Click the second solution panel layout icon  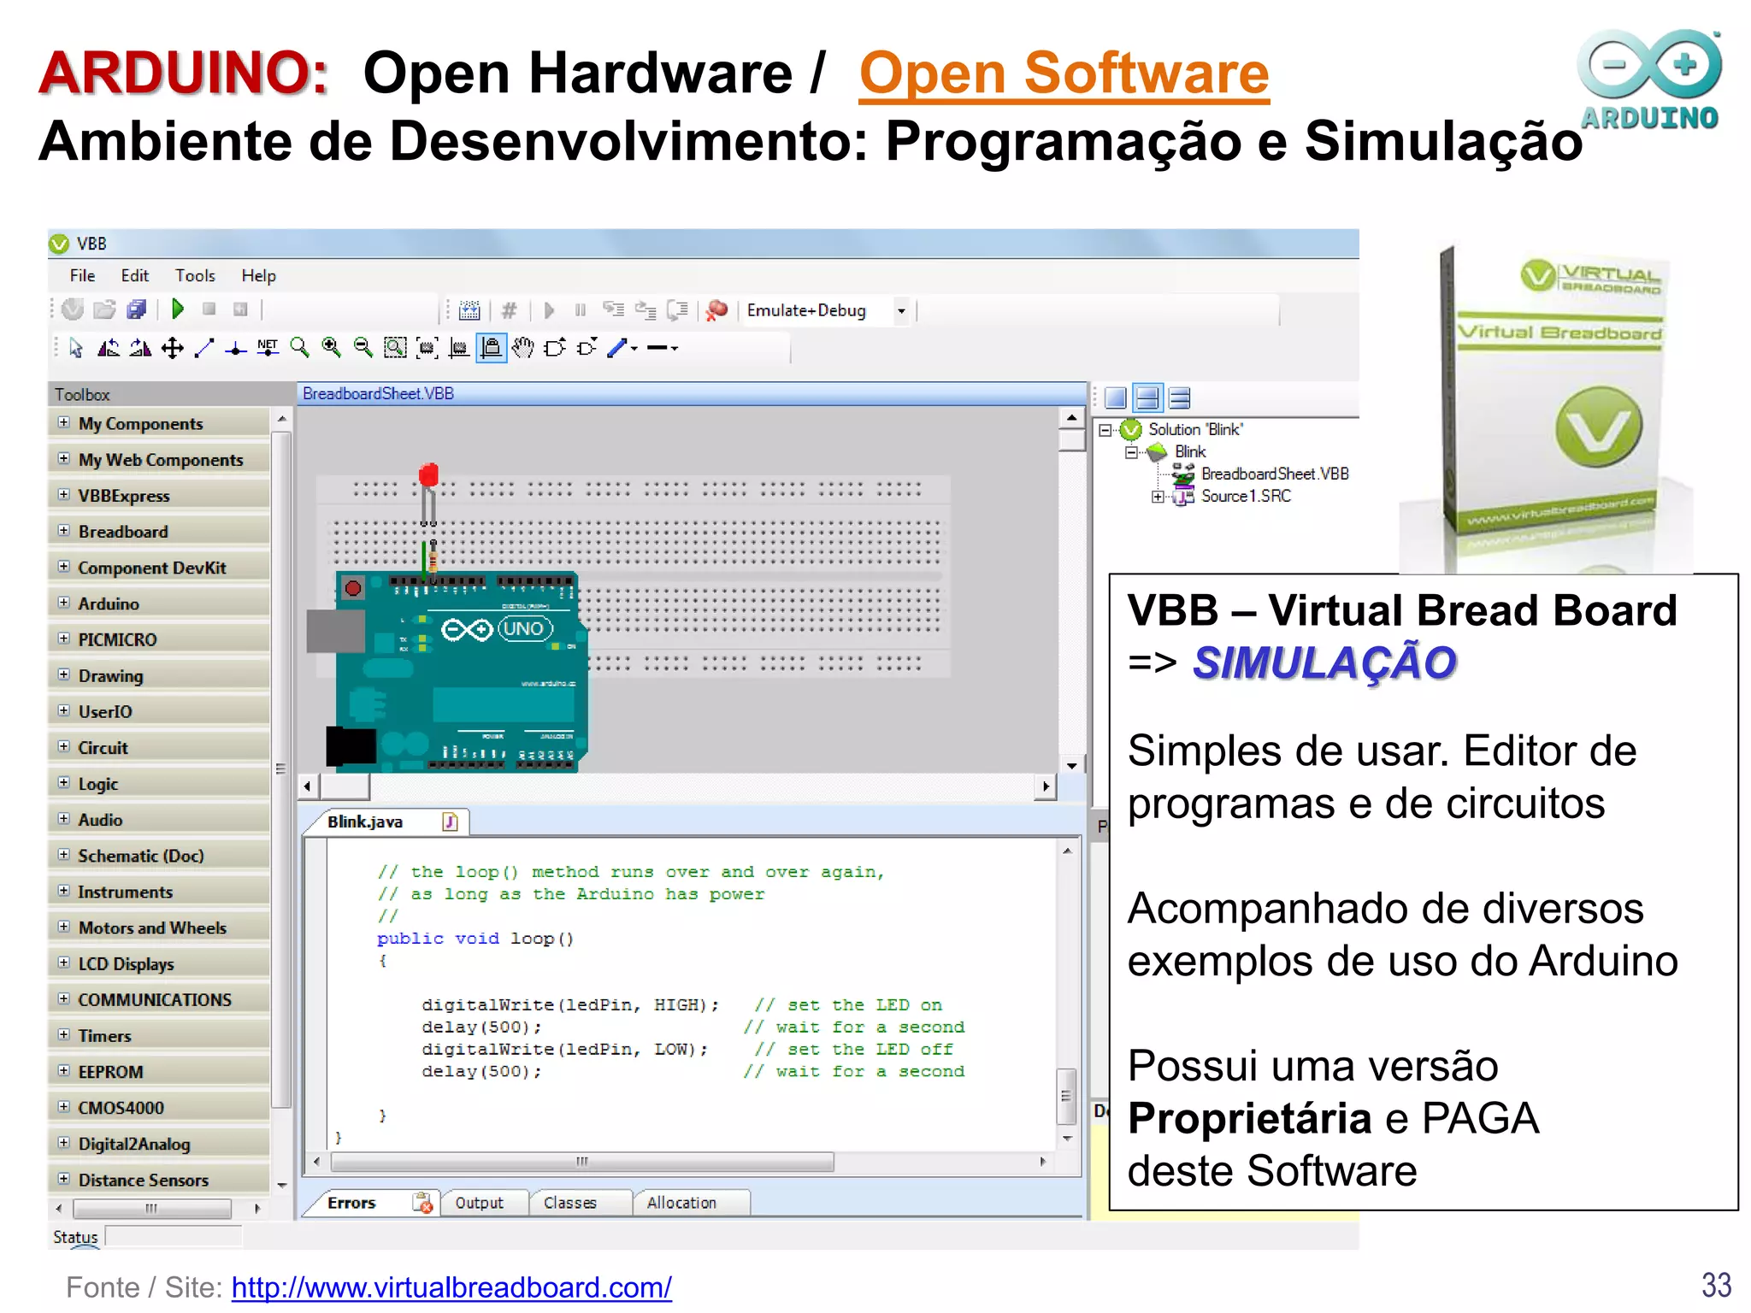click(1147, 397)
